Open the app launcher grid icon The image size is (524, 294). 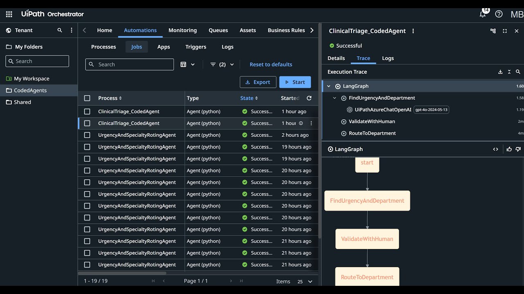pos(9,14)
